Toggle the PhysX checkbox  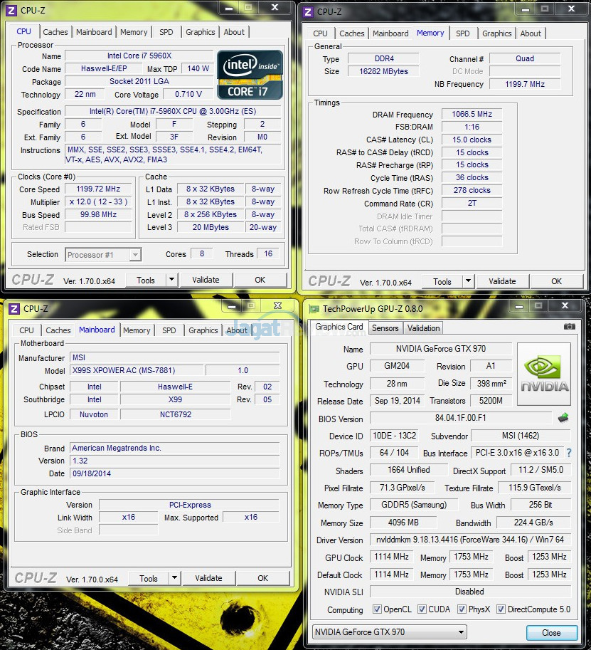coord(462,609)
